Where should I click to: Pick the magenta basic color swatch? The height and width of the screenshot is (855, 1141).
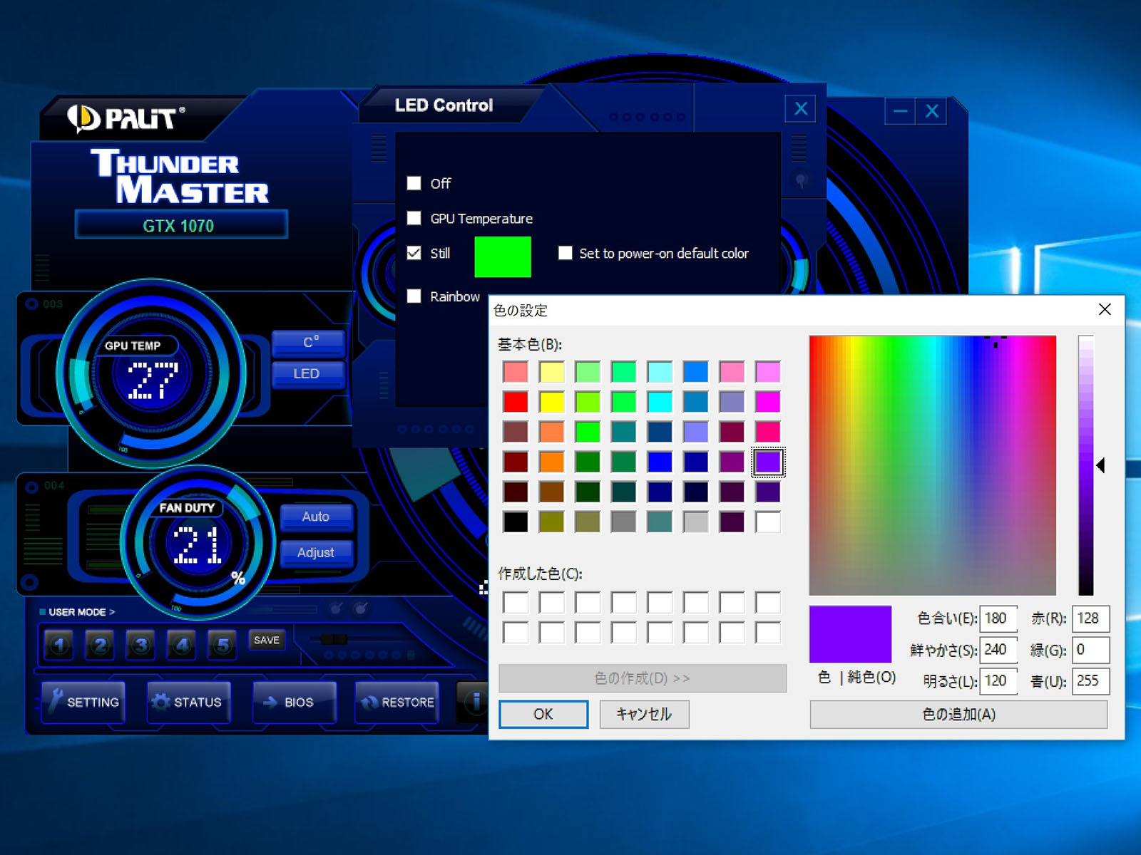(x=768, y=402)
